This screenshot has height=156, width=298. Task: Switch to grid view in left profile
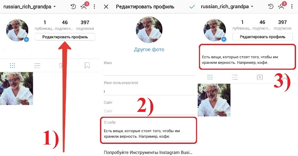12,66
